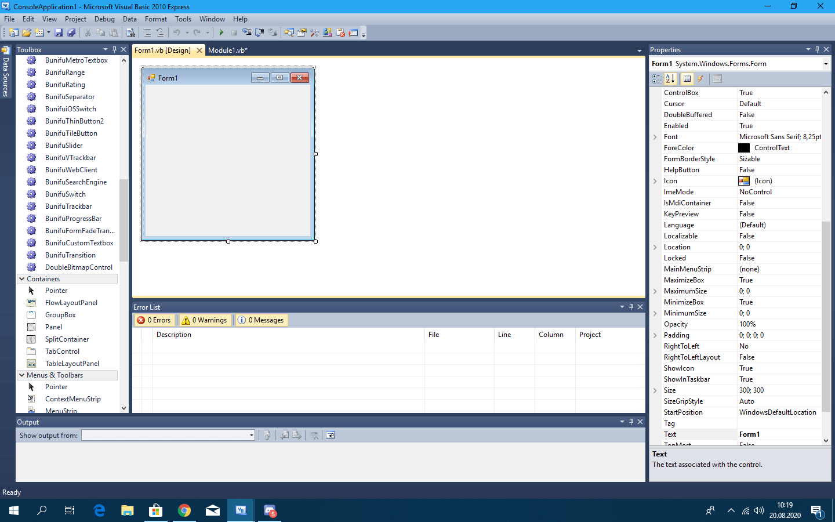835x522 pixels.
Task: Expand the Padding property
Action: [x=655, y=335]
